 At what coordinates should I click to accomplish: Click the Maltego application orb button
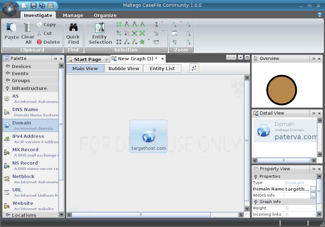click(x=9, y=9)
